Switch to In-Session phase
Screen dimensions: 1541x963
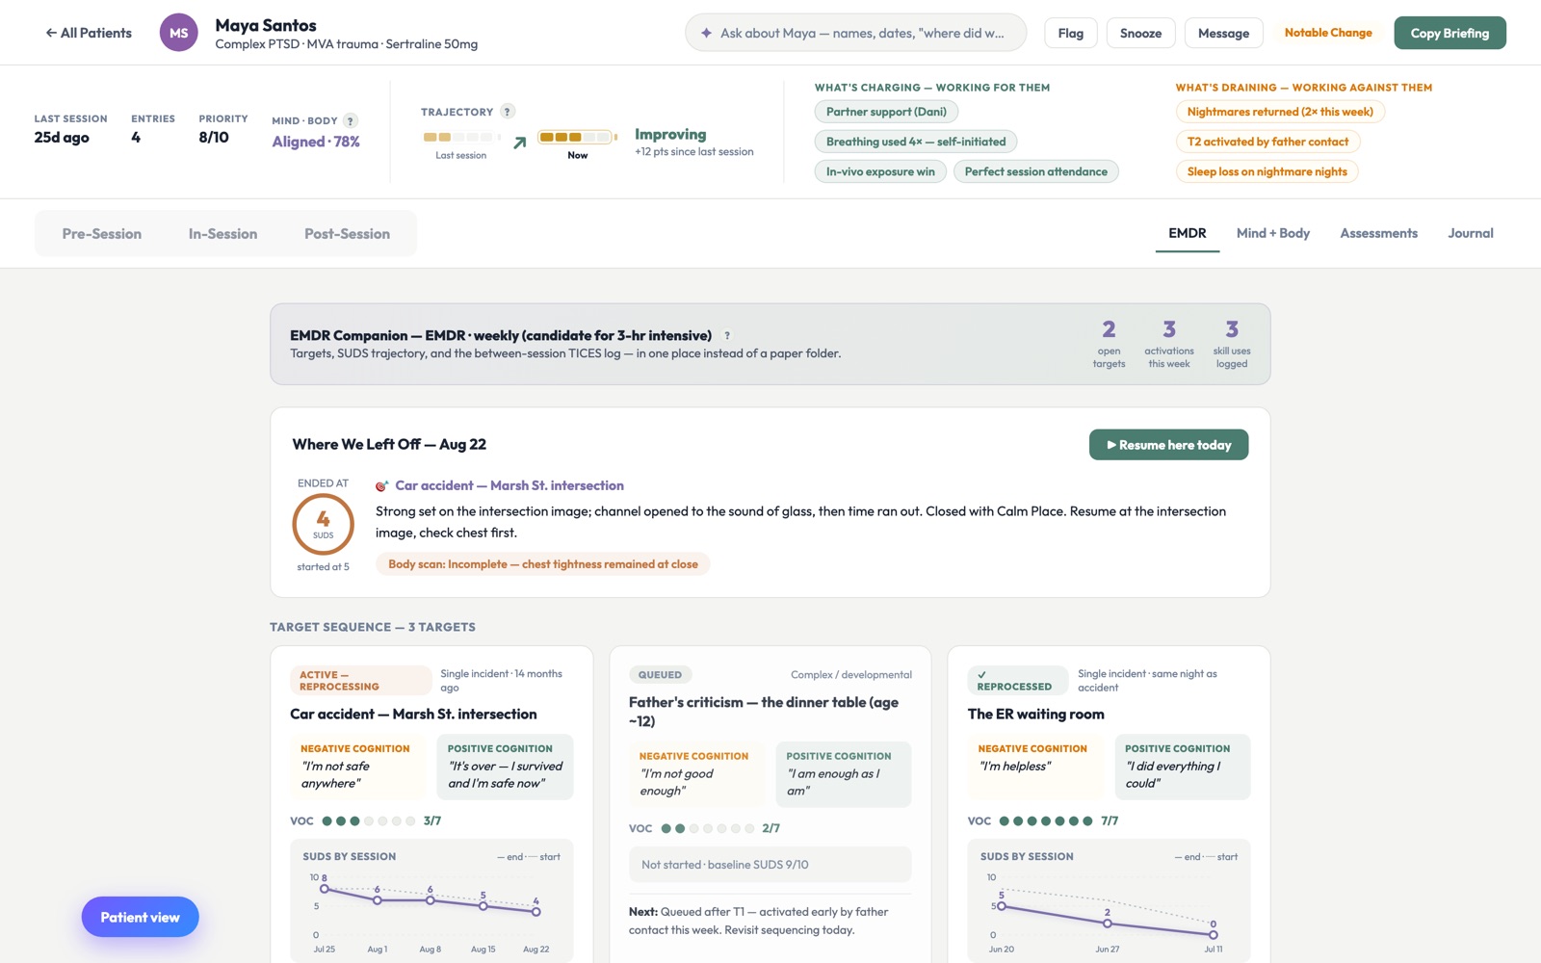222,234
